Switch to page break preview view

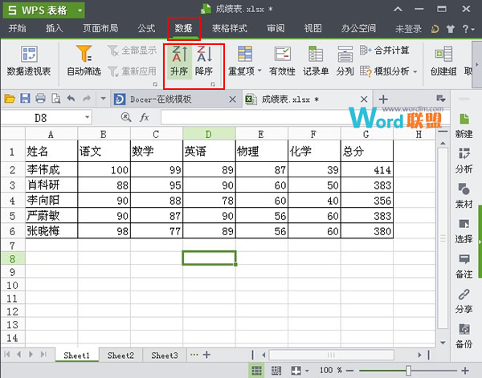point(276,370)
